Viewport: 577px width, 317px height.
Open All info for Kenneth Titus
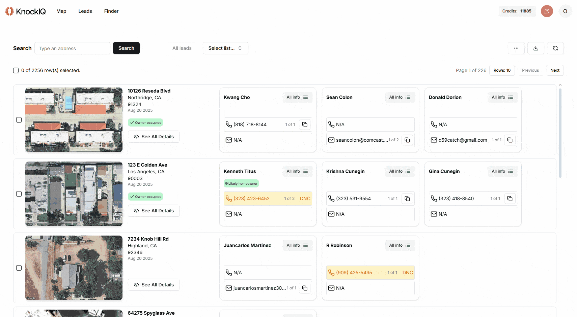point(297,171)
